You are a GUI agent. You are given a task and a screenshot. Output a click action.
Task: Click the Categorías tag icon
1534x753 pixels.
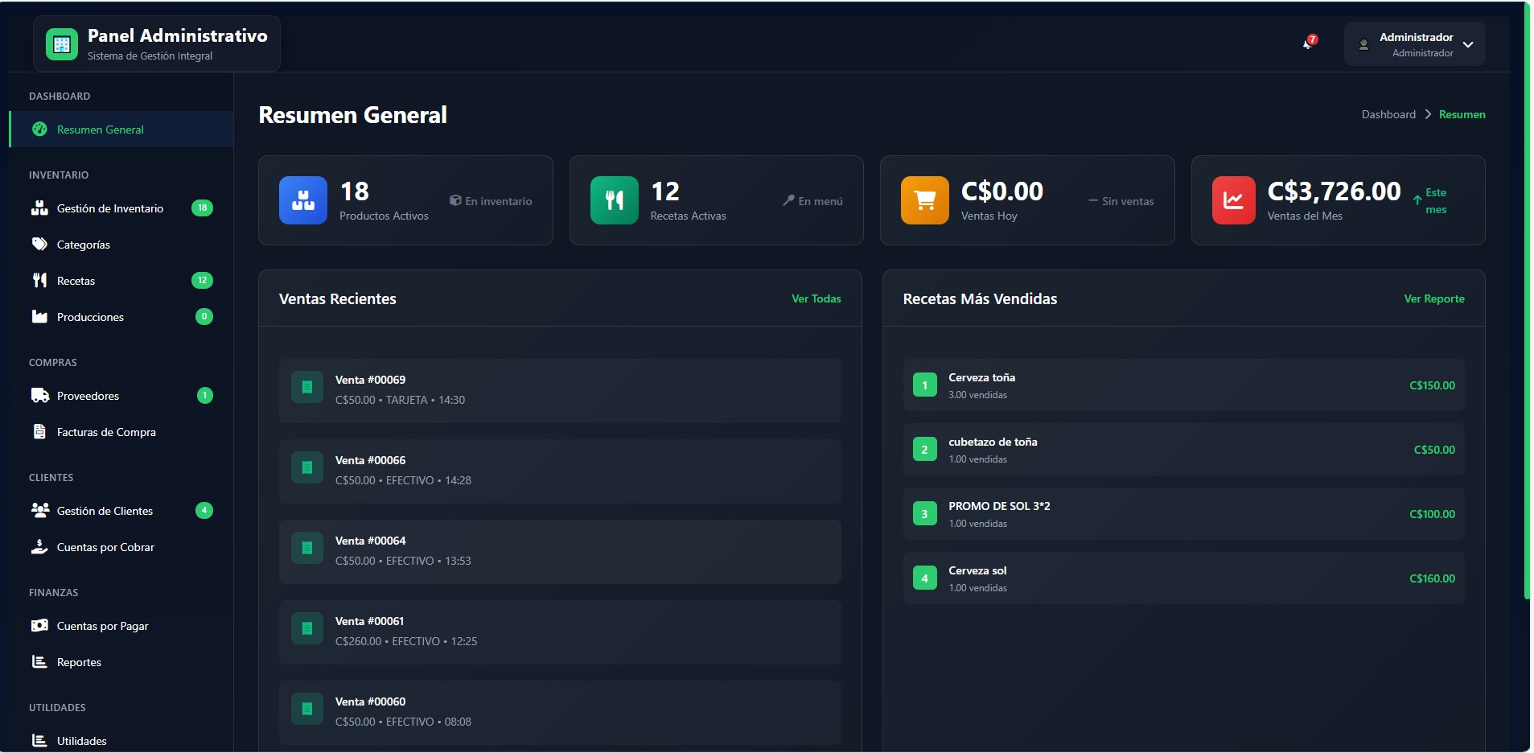[39, 245]
